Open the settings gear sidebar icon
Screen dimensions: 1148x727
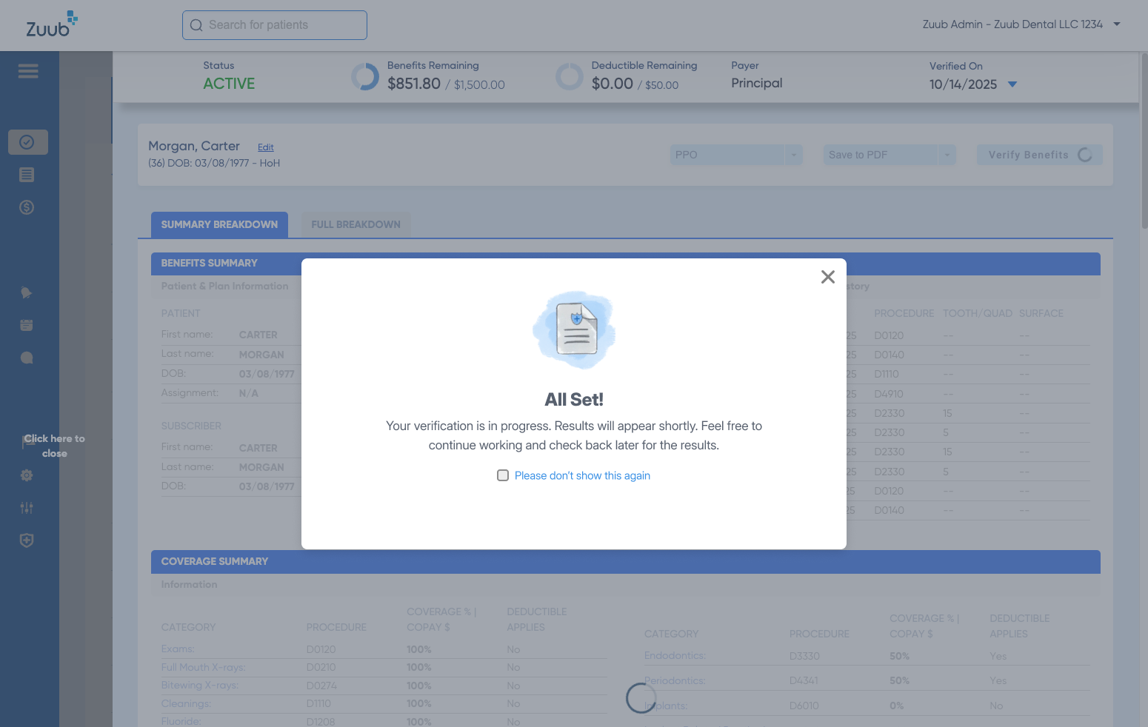pos(27,475)
